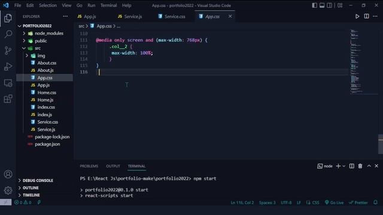Click the editor vertical scrollbar

[381, 144]
